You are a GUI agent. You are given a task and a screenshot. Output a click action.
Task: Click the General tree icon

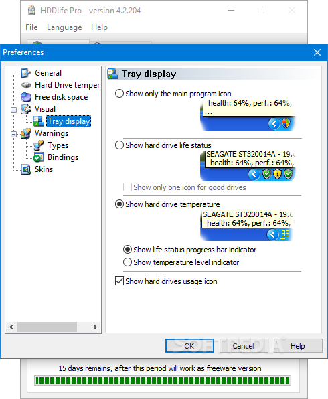click(25, 73)
